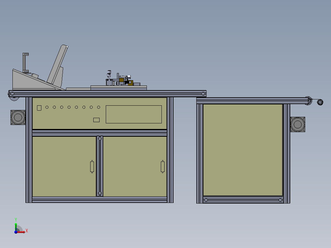331x248 pixels.
Task: Select the top rail of the right cabinet
Action: pyautogui.click(x=252, y=101)
